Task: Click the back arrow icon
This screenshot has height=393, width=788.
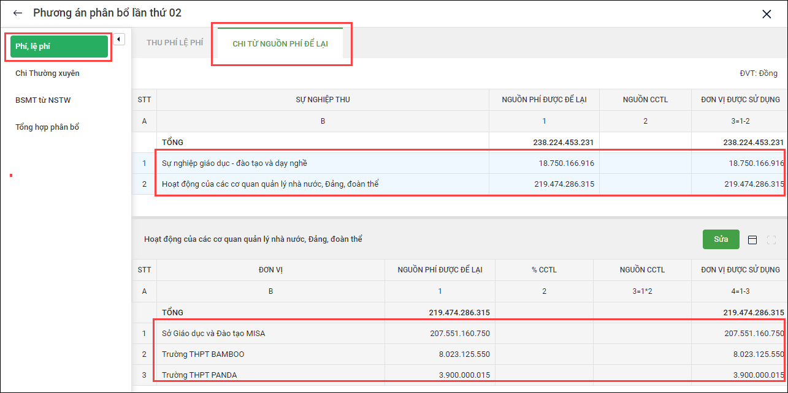Action: coord(17,13)
